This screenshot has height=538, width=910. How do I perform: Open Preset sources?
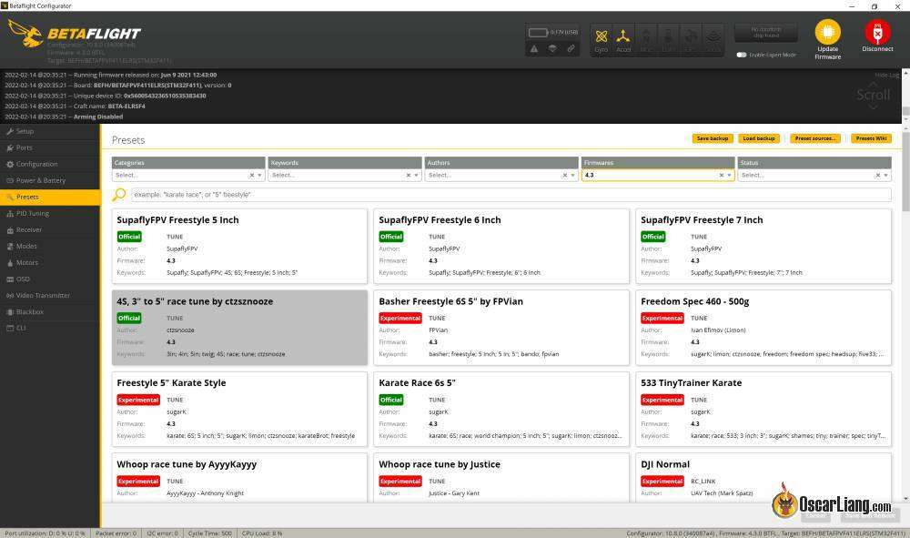coord(815,138)
